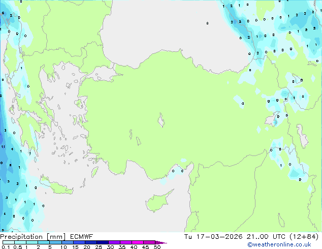The image size is (322, 249).
Task: Pick the 1–2 mm legend color swatch
Action: pos(32,242)
